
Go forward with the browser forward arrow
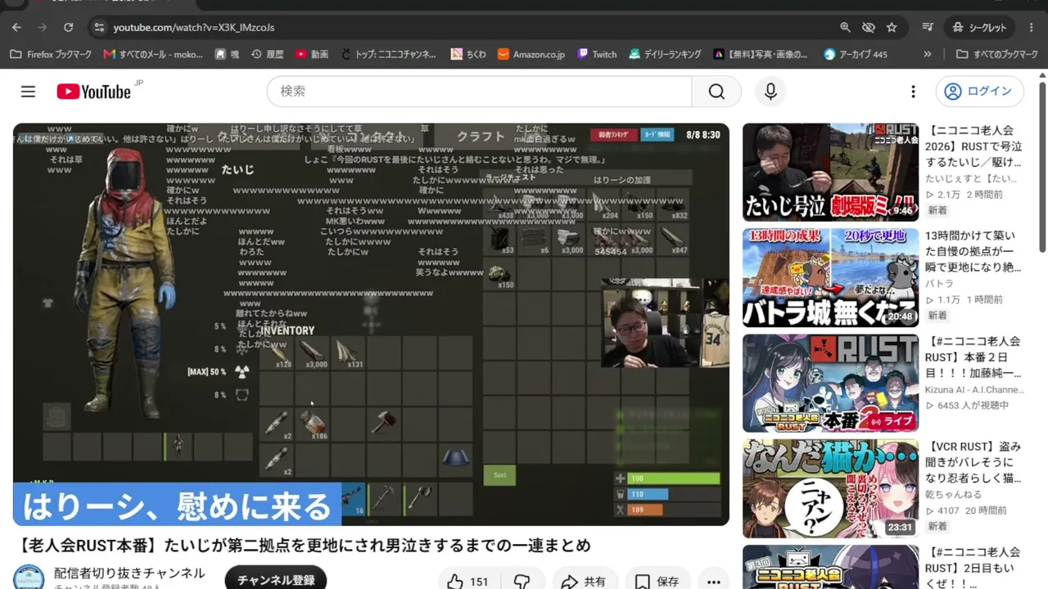click(x=43, y=28)
